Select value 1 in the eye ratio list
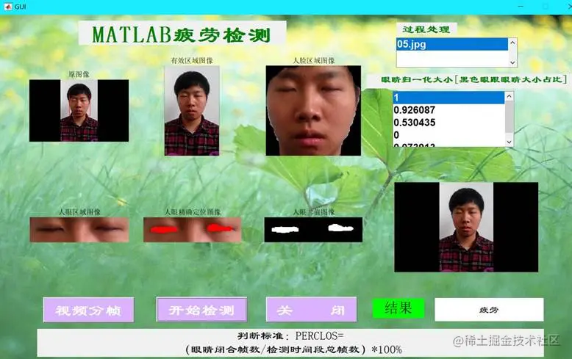The height and width of the screenshot is (359, 572). click(x=448, y=98)
